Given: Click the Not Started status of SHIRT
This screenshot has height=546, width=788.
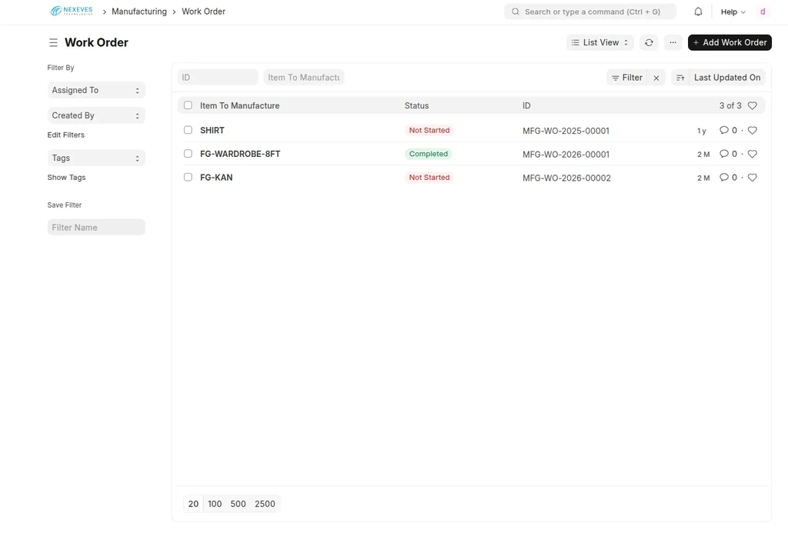Looking at the screenshot, I should coord(429,130).
